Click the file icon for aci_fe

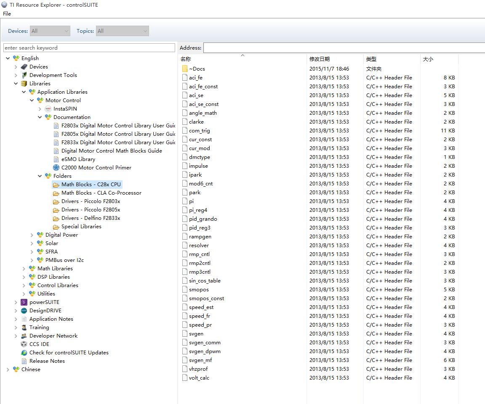[x=185, y=77]
